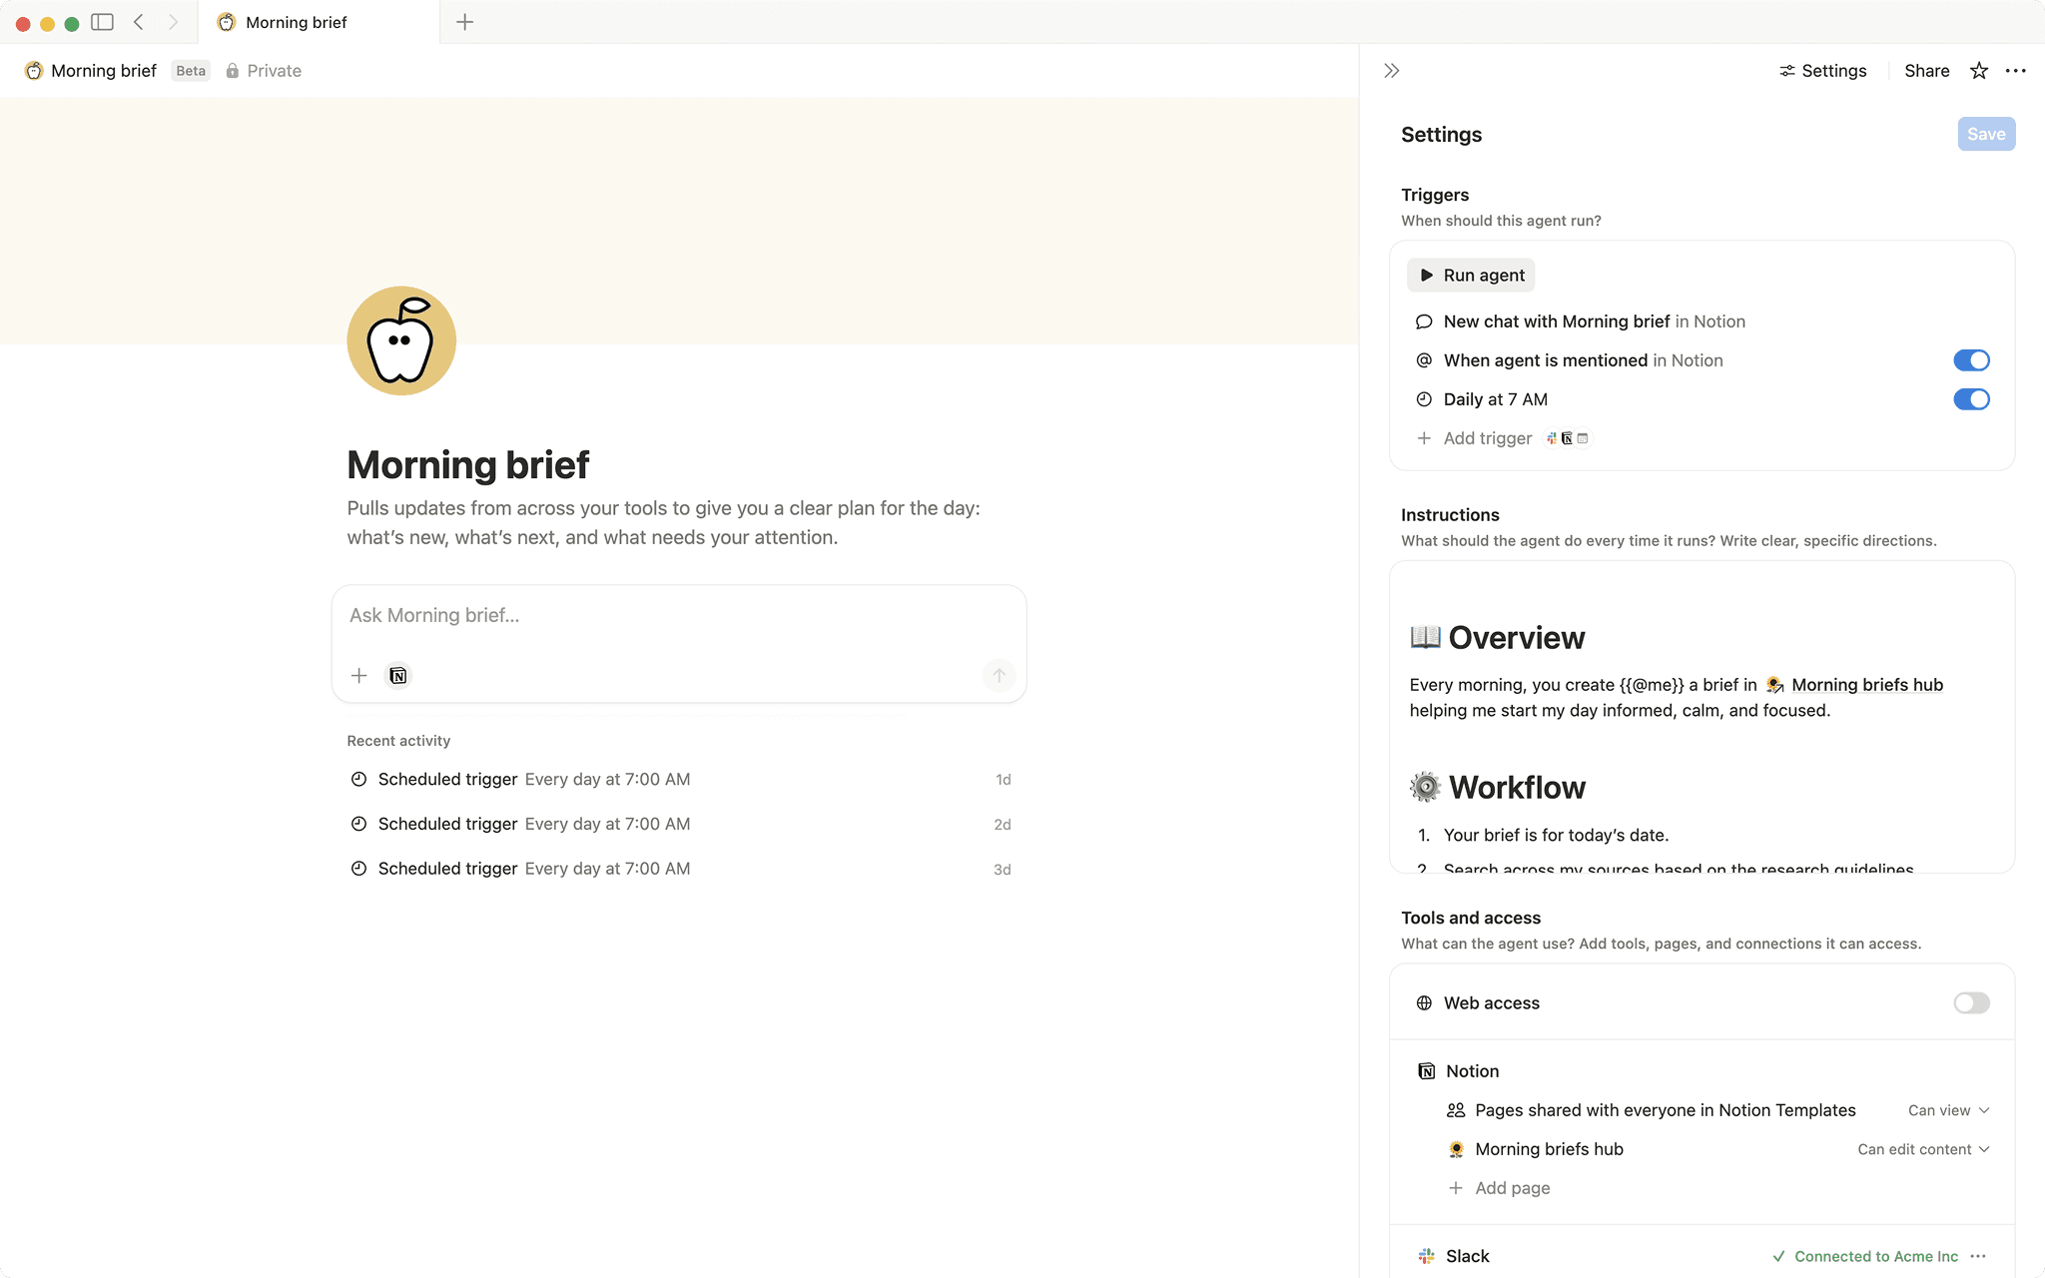This screenshot has height=1278, width=2045.
Task: Click the plus icon in chat box
Action: pos(359,676)
